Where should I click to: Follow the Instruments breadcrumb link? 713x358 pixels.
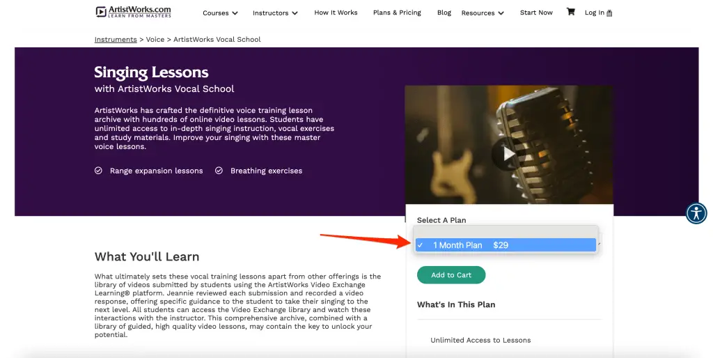pos(116,39)
